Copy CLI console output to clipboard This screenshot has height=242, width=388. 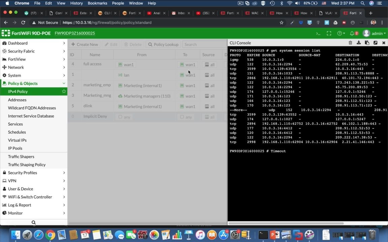pyautogui.click(x=367, y=43)
